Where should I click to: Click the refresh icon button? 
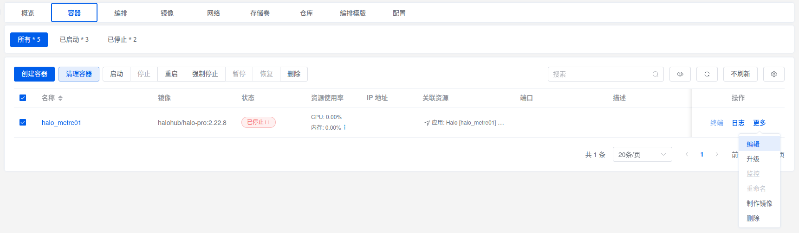click(x=707, y=74)
